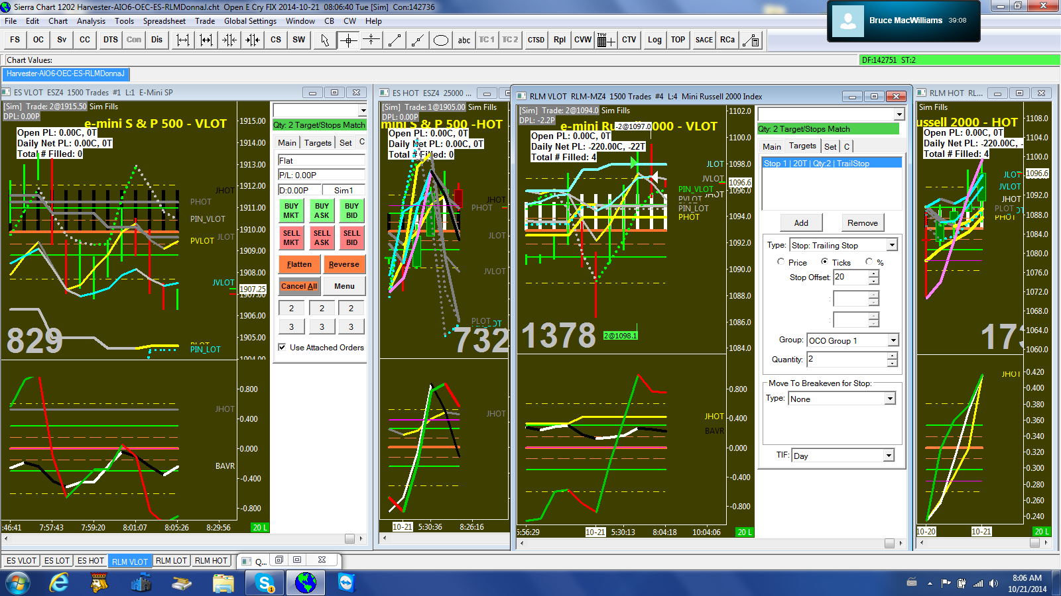Expand the Stop: Trailing Stop type dropdown

(x=892, y=245)
